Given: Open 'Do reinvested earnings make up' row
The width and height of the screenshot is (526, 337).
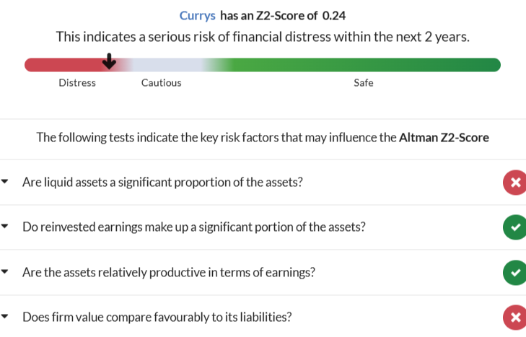Looking at the screenshot, I should 193,227.
